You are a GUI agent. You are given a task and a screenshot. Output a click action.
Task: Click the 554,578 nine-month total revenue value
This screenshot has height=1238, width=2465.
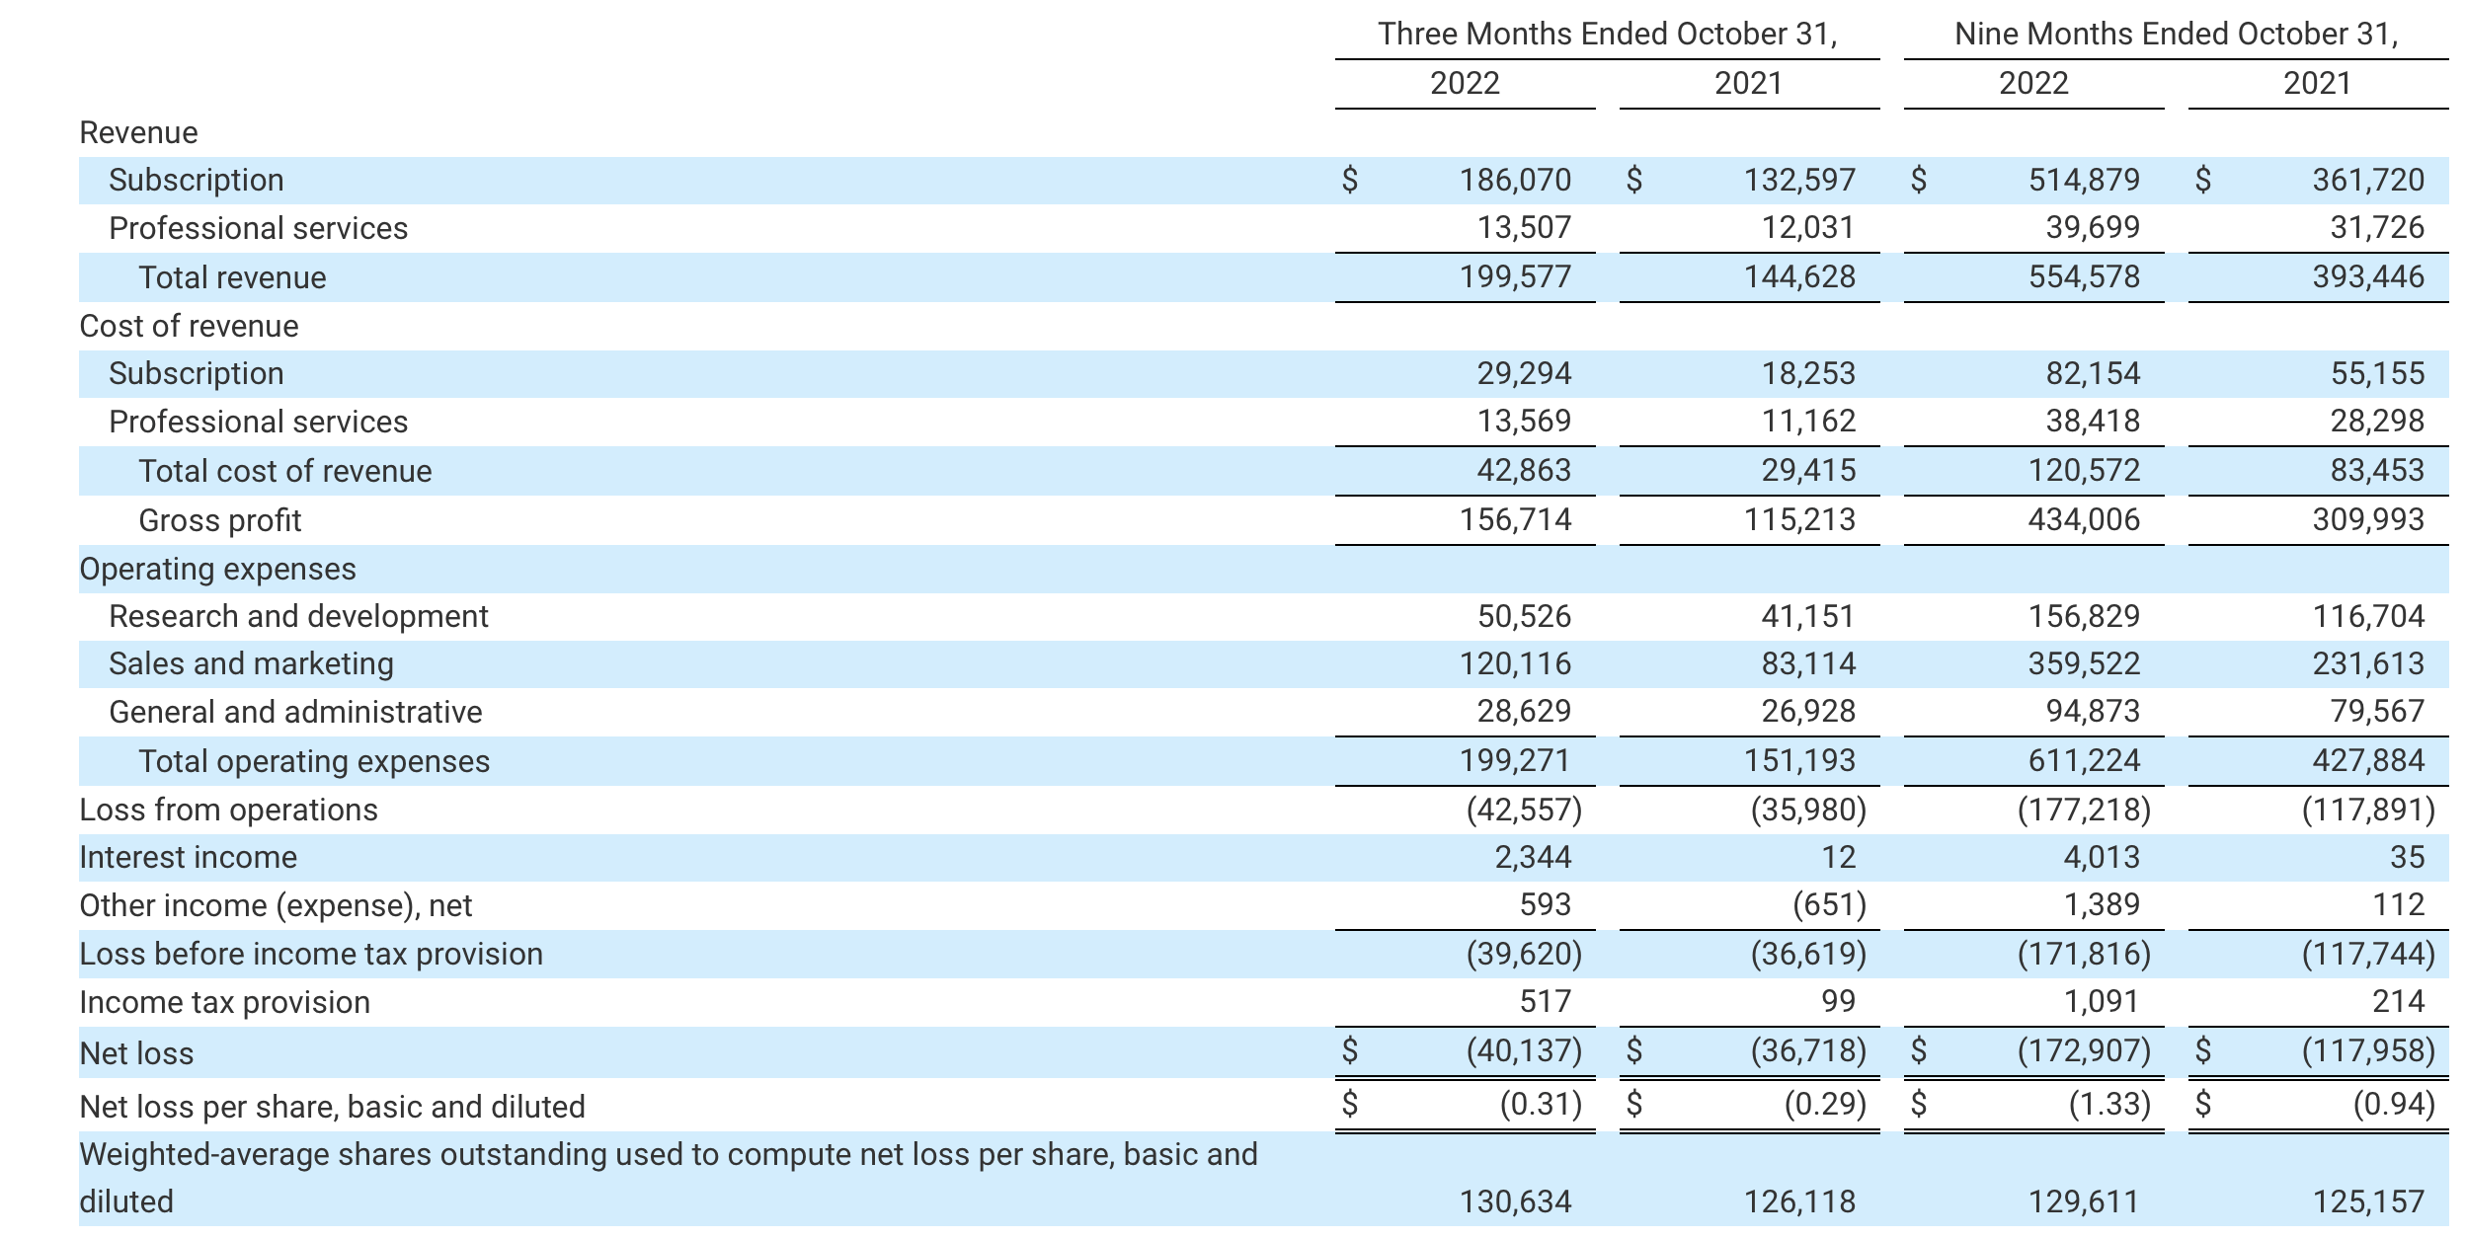click(2084, 276)
